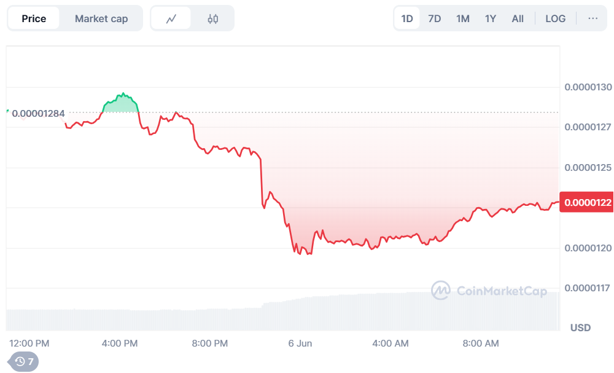Viewport: 614px width, 373px height.
Task: Open the more options ellipsis menu
Action: click(593, 18)
